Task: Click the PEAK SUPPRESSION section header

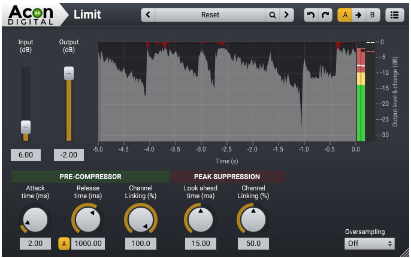Action: tap(227, 177)
